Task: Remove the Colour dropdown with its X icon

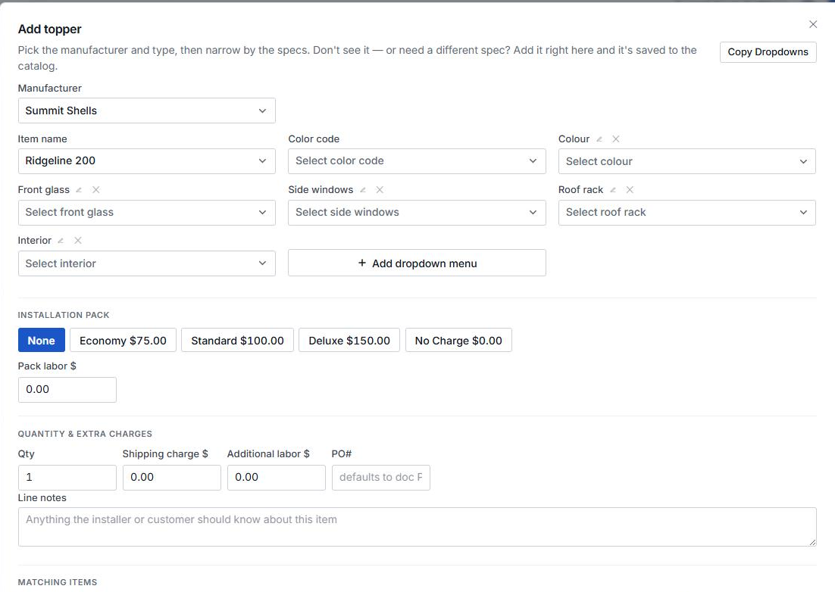Action: click(615, 139)
